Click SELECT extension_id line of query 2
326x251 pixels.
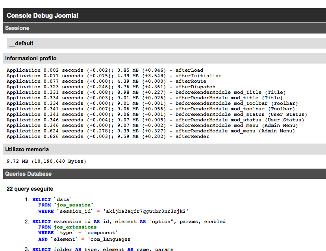(129, 221)
